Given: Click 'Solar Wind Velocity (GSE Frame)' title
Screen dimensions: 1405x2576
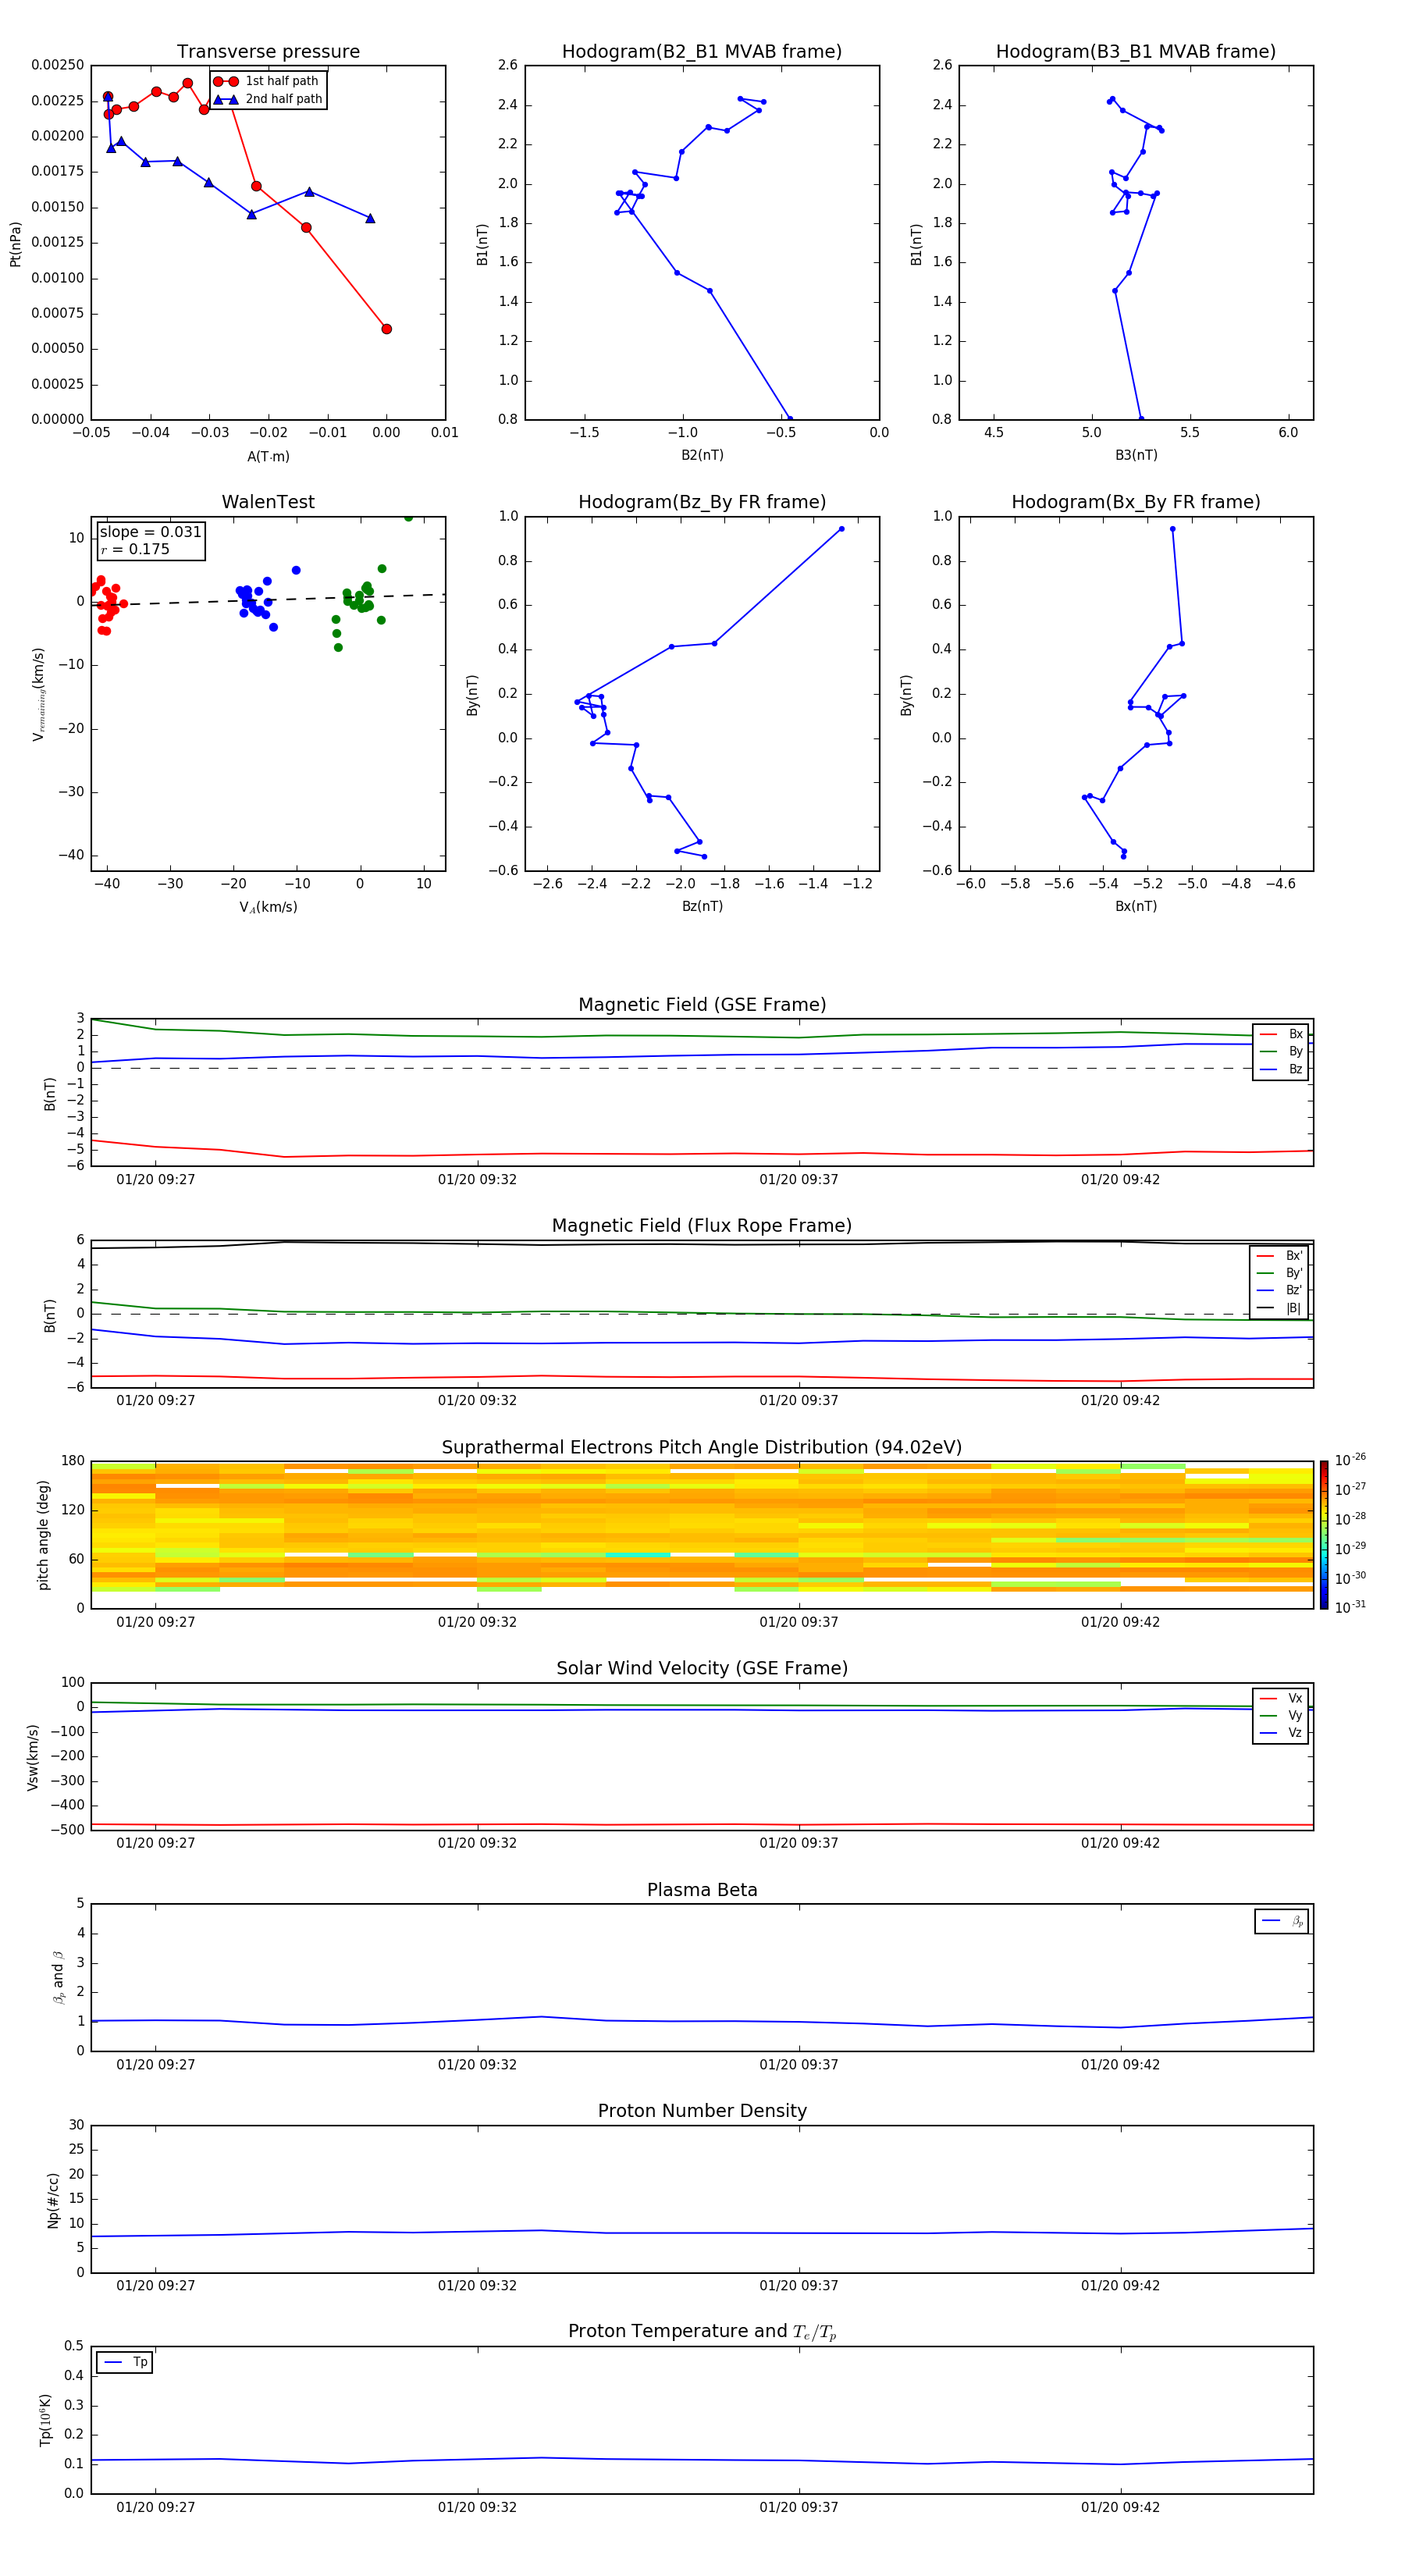Looking at the screenshot, I should pyautogui.click(x=702, y=1668).
